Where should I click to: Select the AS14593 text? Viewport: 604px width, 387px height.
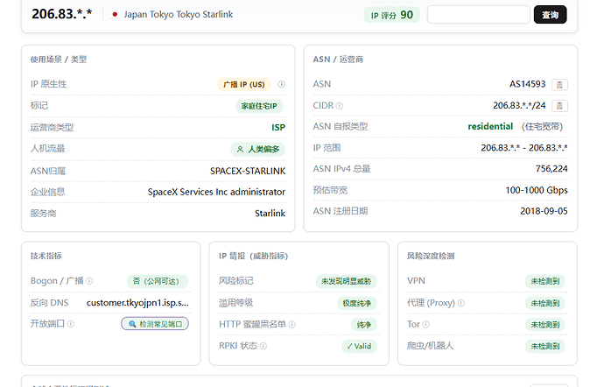527,84
